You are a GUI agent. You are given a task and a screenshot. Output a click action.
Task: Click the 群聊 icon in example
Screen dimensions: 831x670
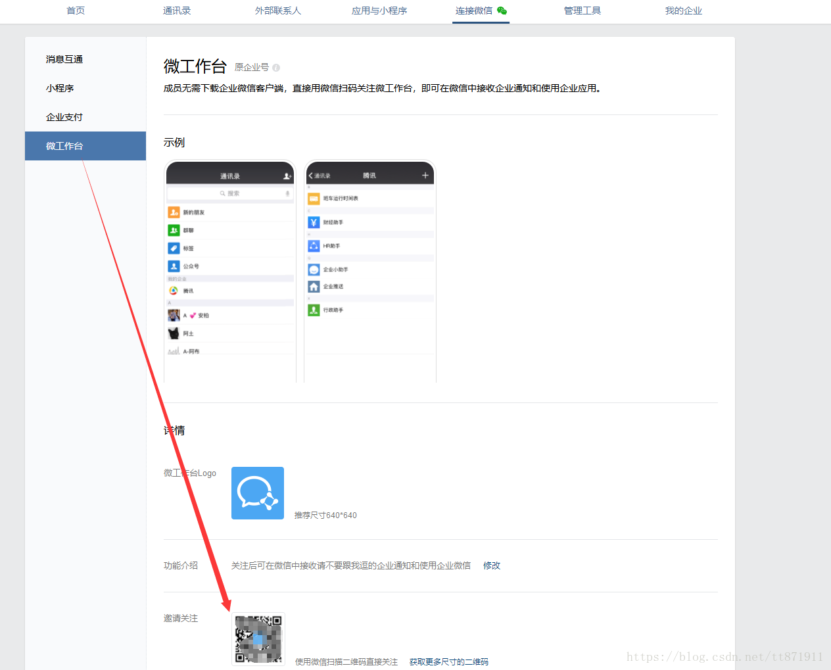click(x=174, y=230)
